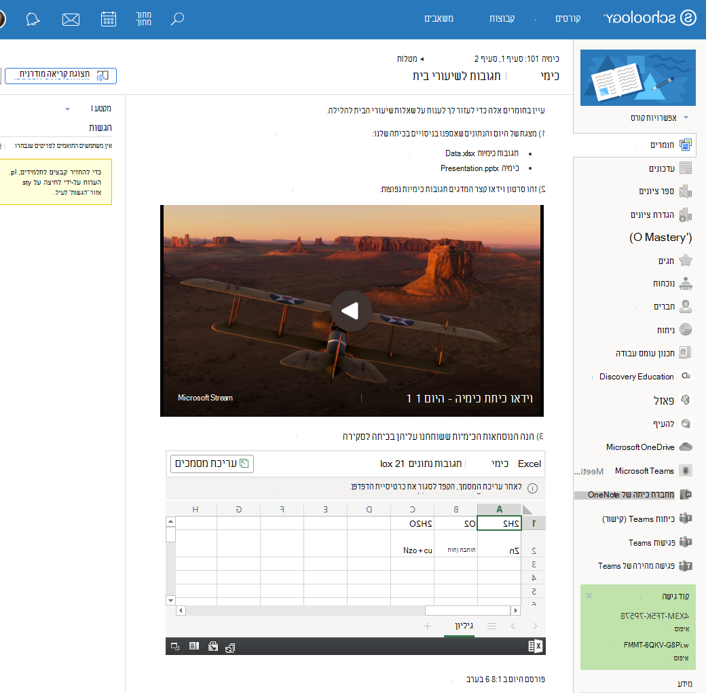
Task: Open the קבוצות menu
Action: pyautogui.click(x=502, y=18)
